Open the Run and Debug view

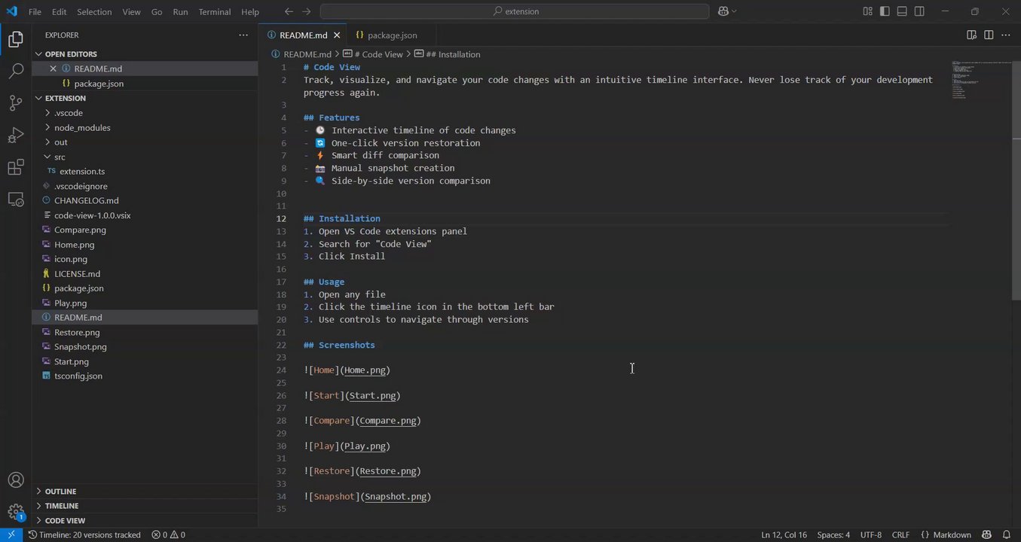pyautogui.click(x=16, y=135)
